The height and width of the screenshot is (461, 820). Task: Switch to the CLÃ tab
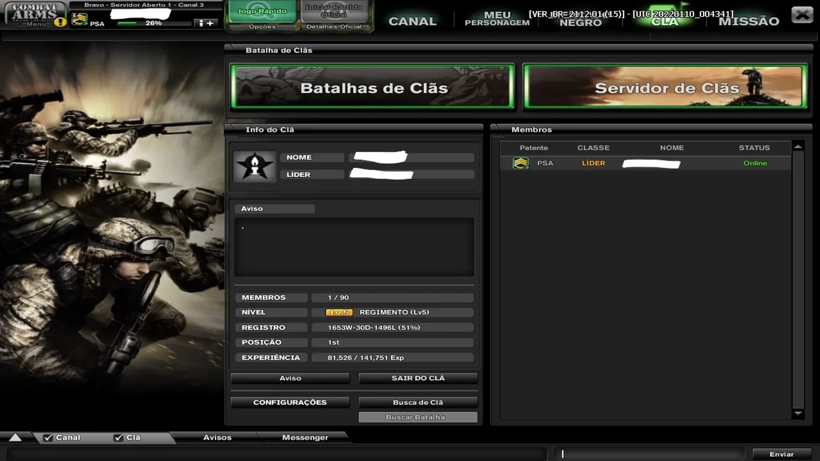tap(665, 21)
